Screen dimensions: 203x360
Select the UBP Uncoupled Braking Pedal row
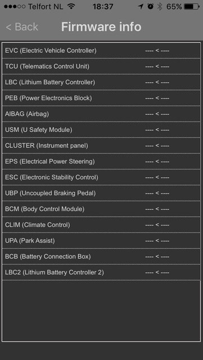pyautogui.click(x=101, y=193)
